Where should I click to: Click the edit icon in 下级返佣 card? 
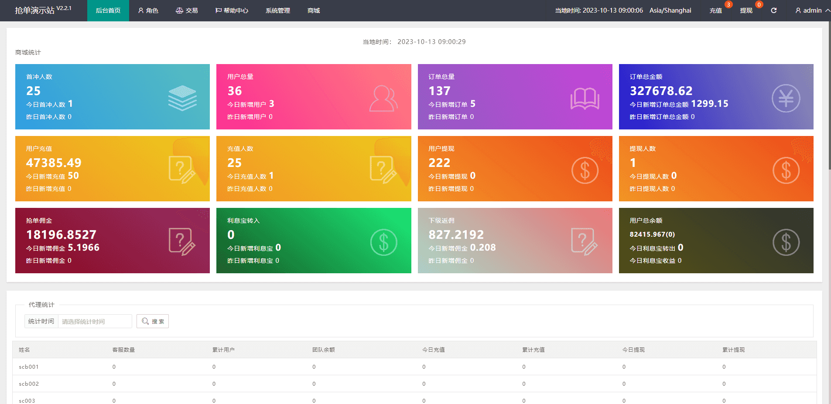pyautogui.click(x=584, y=242)
